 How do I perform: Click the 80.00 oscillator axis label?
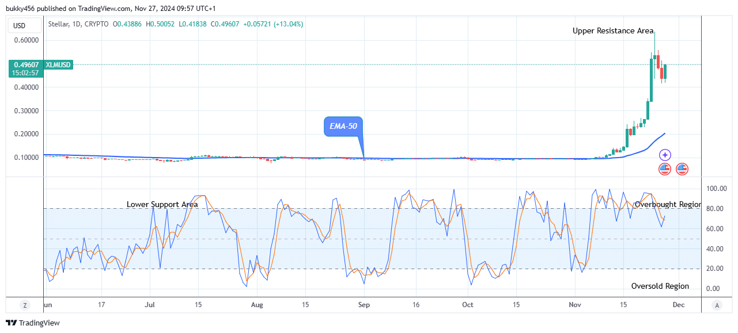(715, 209)
